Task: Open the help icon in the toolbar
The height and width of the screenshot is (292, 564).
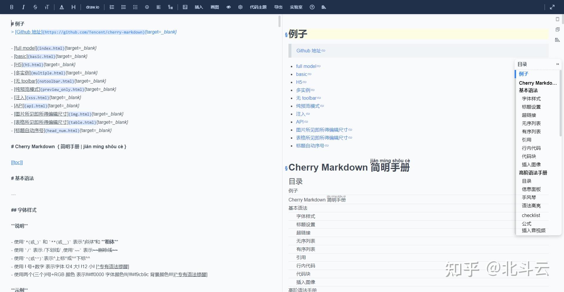Action: pyautogui.click(x=312, y=7)
